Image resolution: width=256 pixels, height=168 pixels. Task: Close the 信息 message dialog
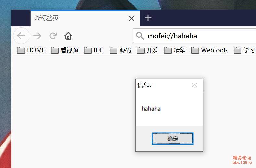pos(194,85)
